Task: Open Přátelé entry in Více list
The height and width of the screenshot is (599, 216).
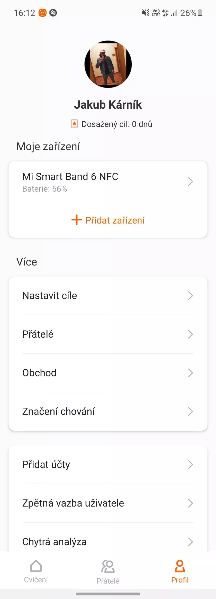Action: (108, 334)
